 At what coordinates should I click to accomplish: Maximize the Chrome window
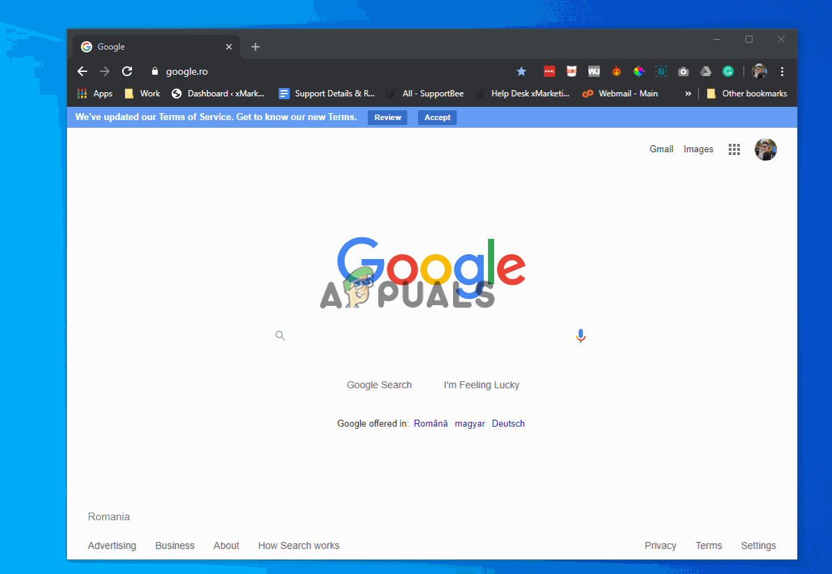749,39
